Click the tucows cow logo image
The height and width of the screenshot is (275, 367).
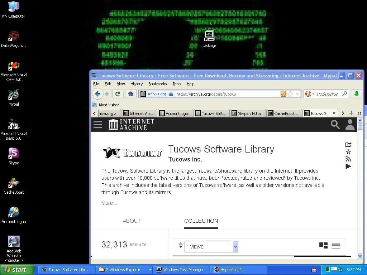(x=133, y=153)
